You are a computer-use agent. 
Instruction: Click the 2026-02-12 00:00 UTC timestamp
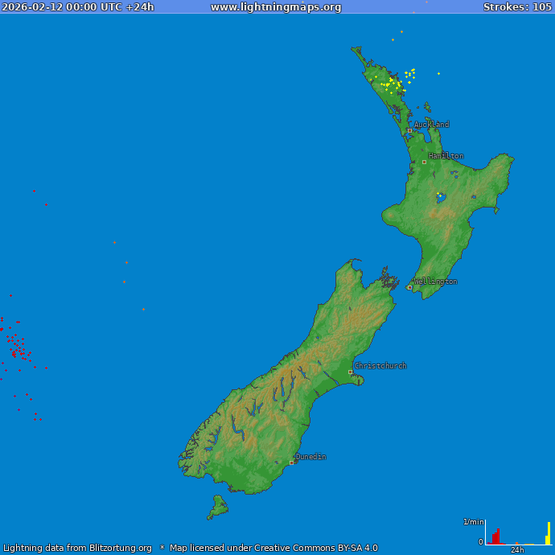click(x=78, y=7)
